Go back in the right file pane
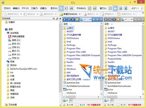The width and height of the screenshot is (146, 108). pos(106,20)
